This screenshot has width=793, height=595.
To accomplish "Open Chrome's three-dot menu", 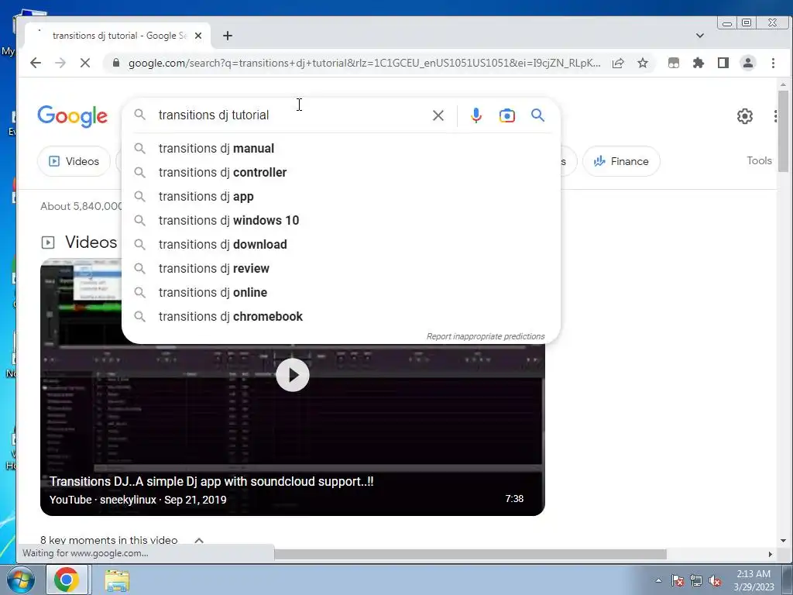I will coord(773,63).
